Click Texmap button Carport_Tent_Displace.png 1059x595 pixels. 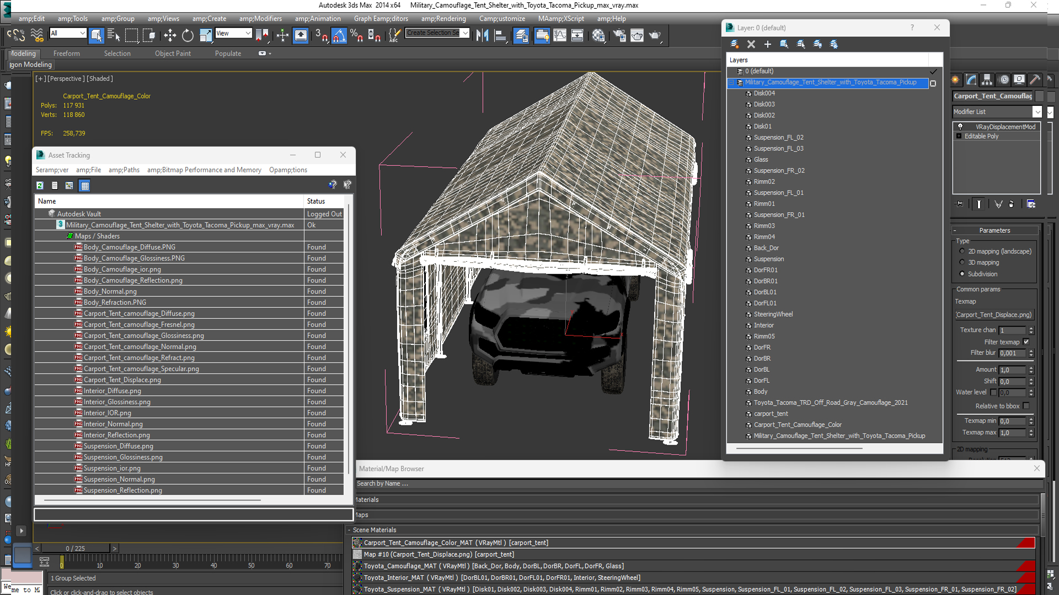(x=994, y=315)
